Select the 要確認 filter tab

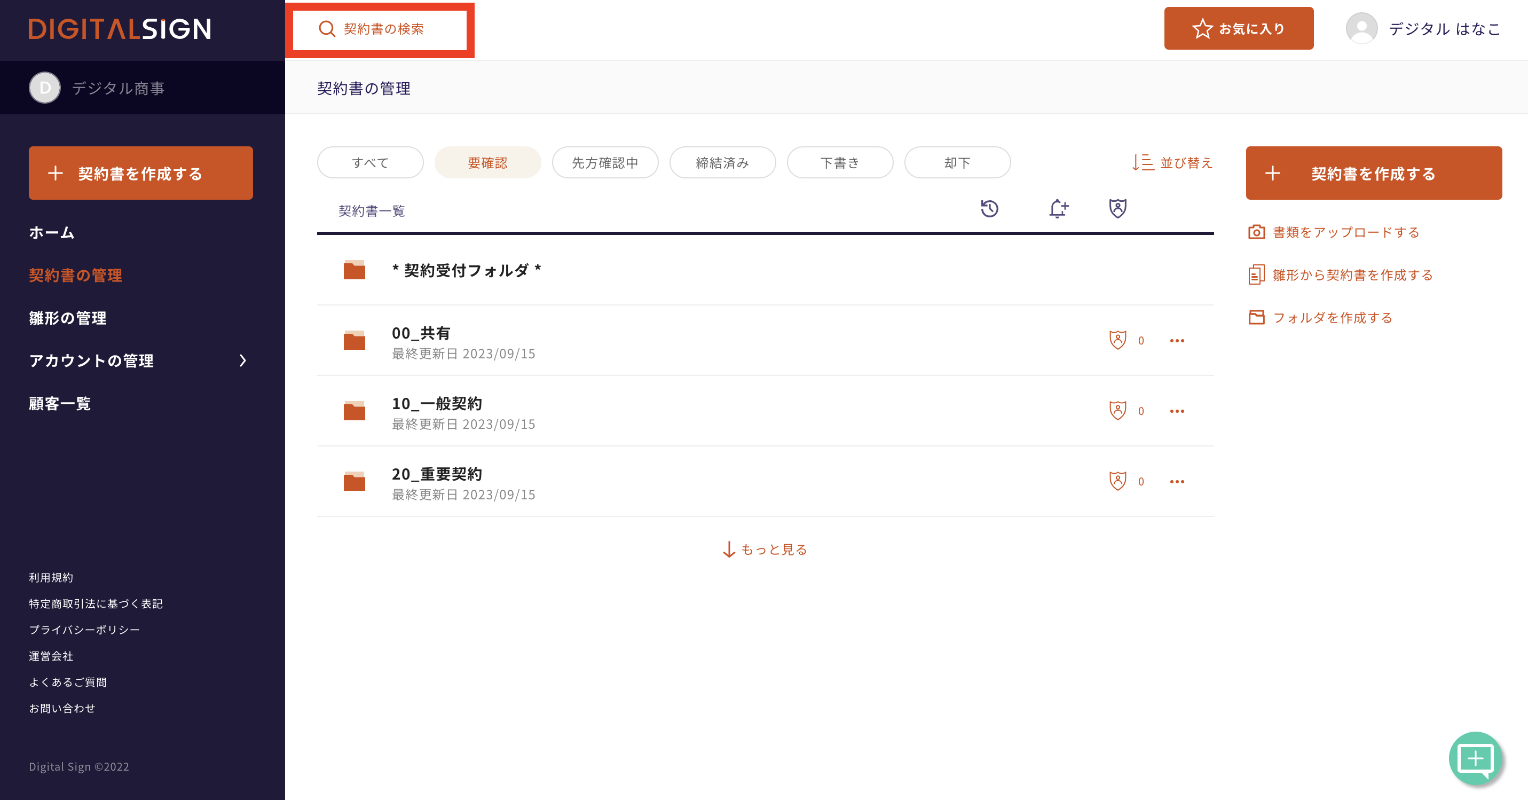(x=487, y=162)
